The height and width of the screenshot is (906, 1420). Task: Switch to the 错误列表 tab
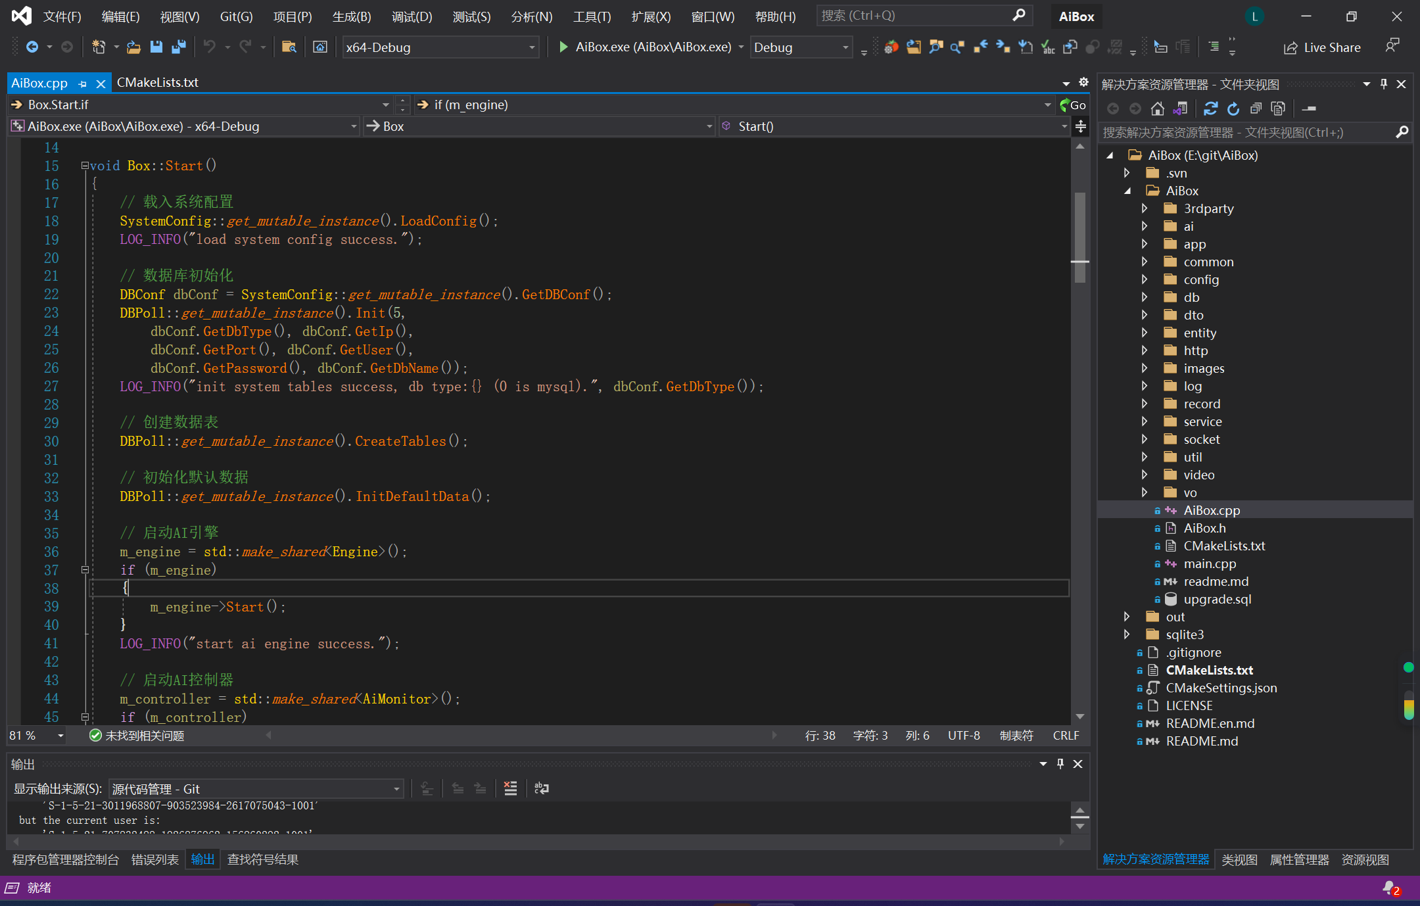154,859
